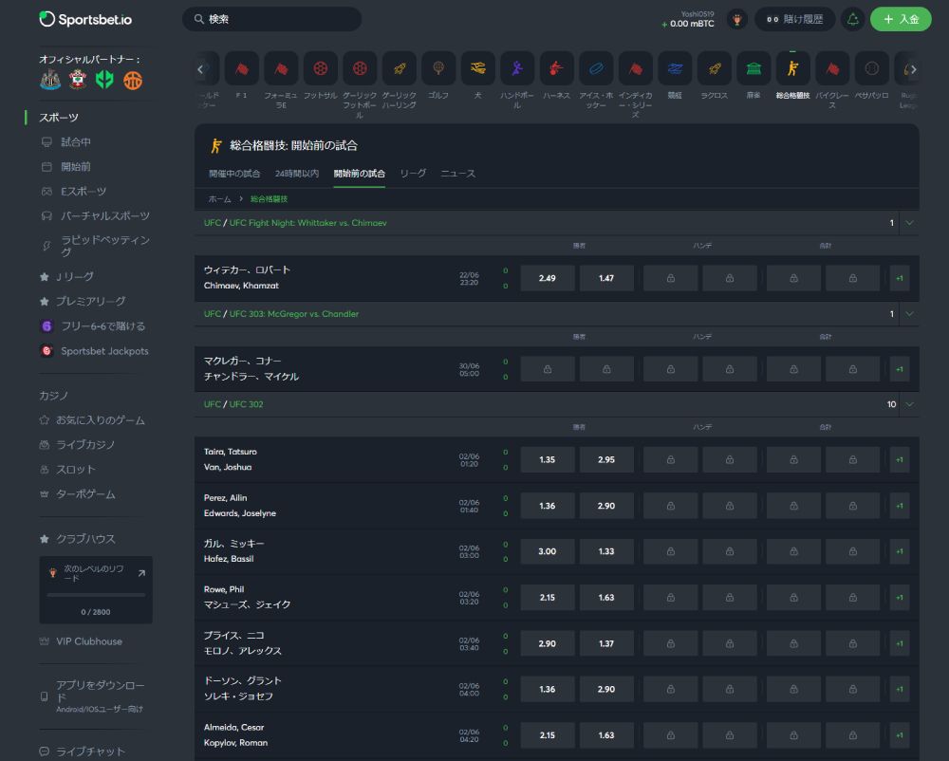Open the リーグ tab
Screen dimensions: 949x761
tap(413, 174)
